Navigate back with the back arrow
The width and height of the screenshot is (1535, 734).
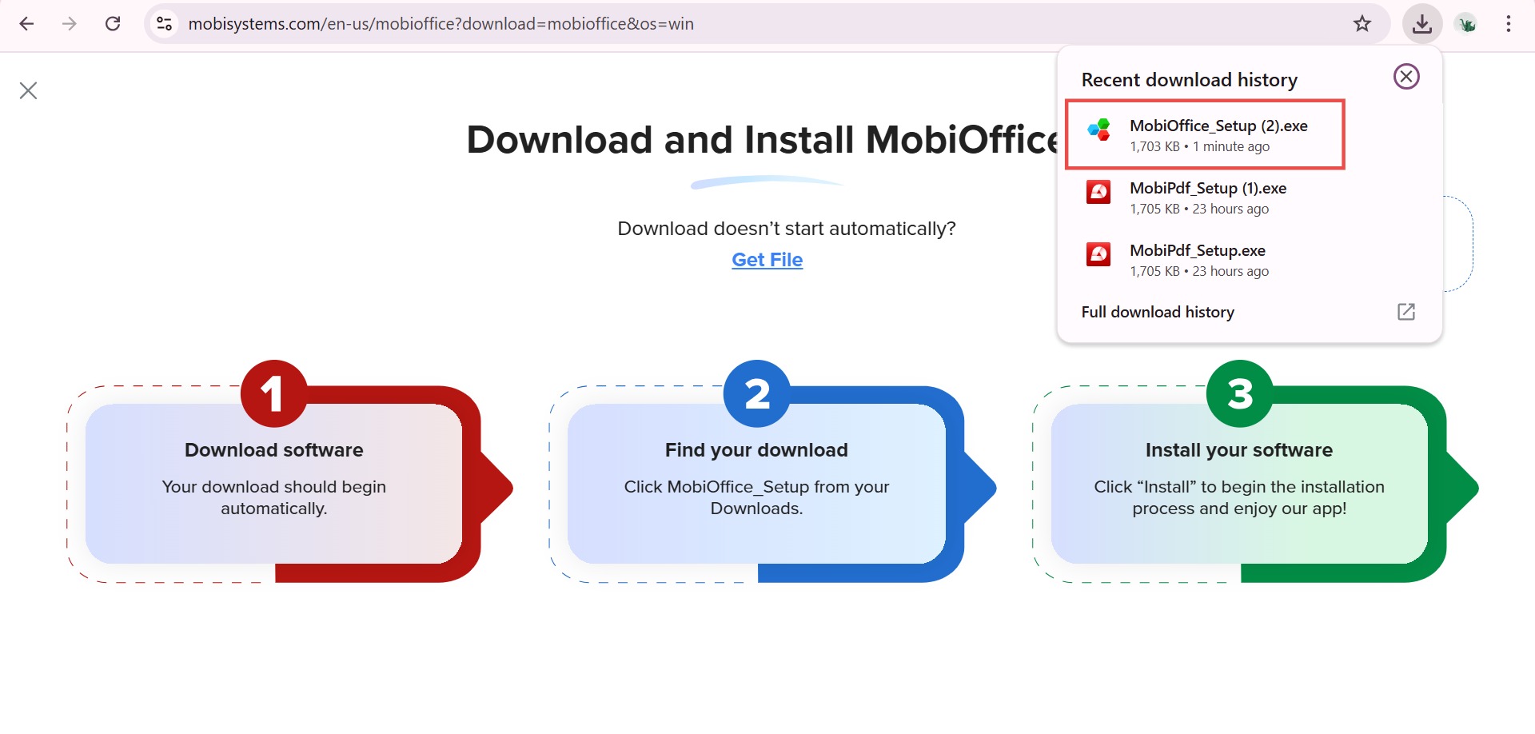tap(26, 23)
